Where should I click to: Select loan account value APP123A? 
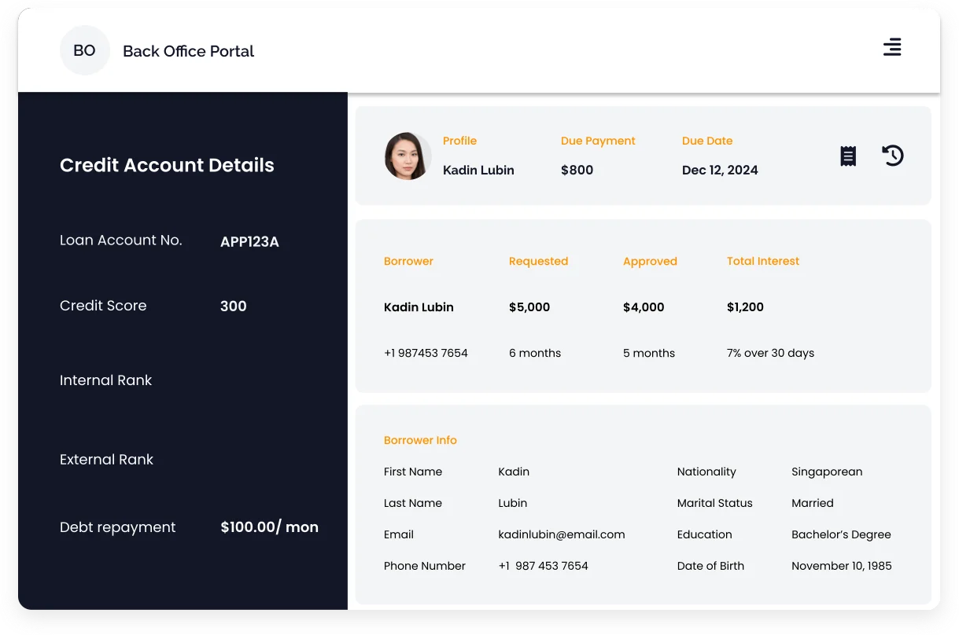point(249,241)
